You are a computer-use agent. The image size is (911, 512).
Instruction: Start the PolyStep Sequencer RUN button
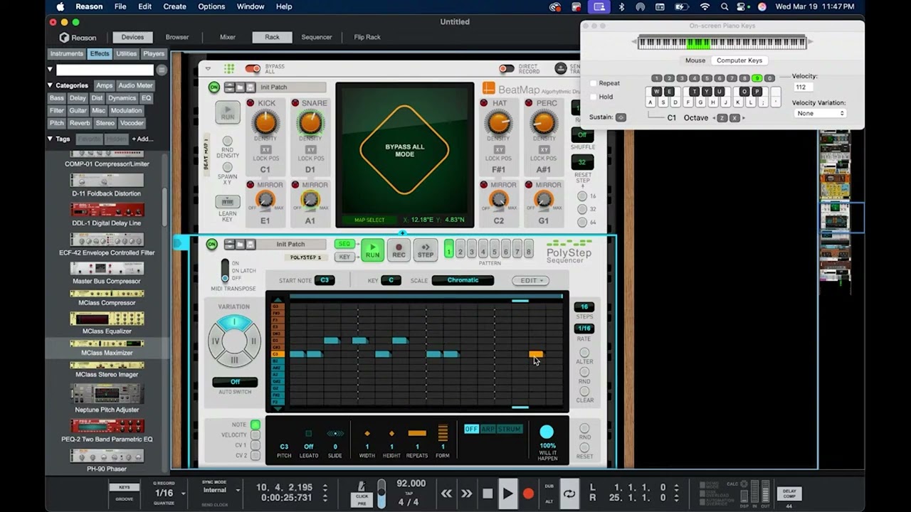click(x=372, y=250)
